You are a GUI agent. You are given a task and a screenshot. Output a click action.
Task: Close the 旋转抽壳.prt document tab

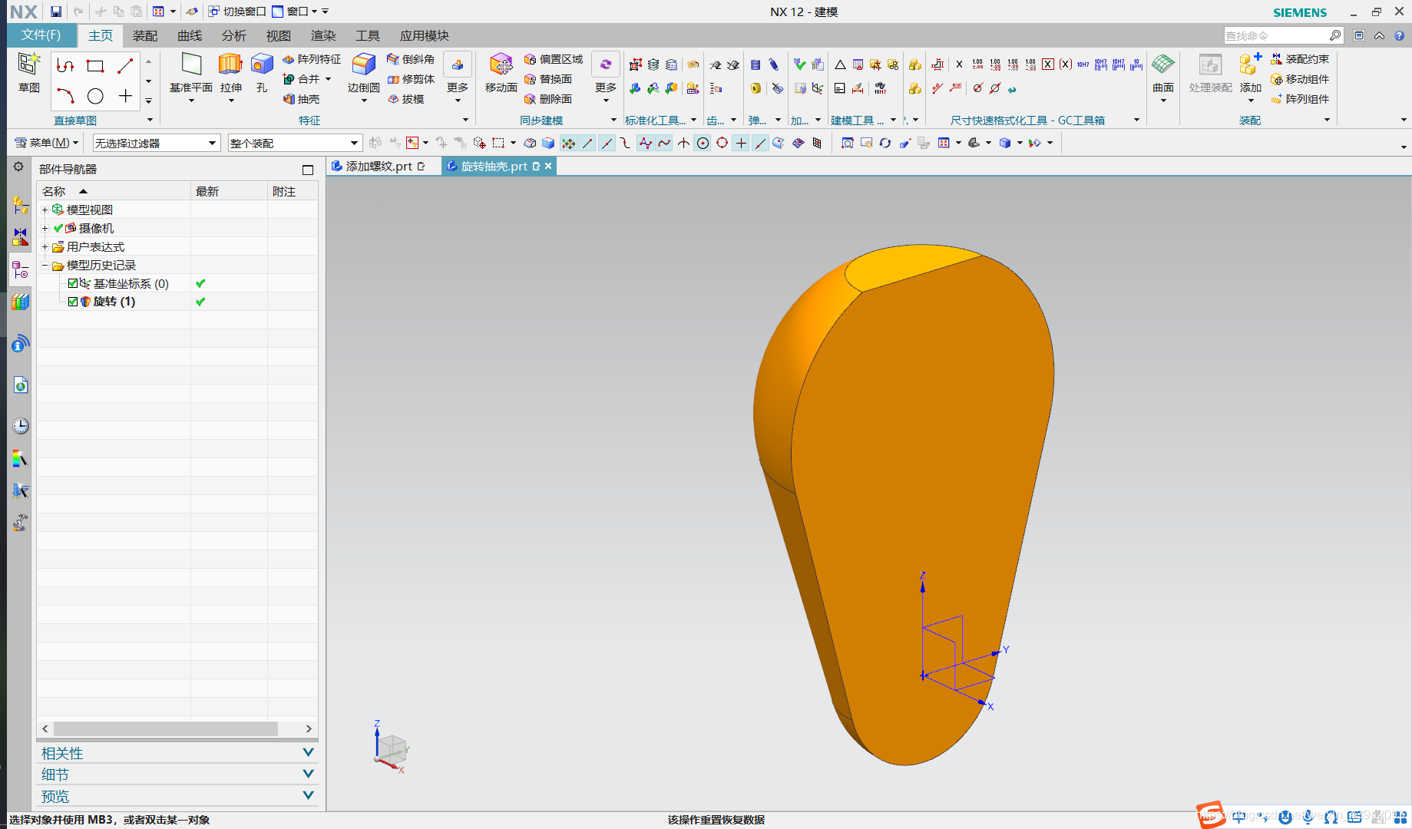pyautogui.click(x=548, y=166)
